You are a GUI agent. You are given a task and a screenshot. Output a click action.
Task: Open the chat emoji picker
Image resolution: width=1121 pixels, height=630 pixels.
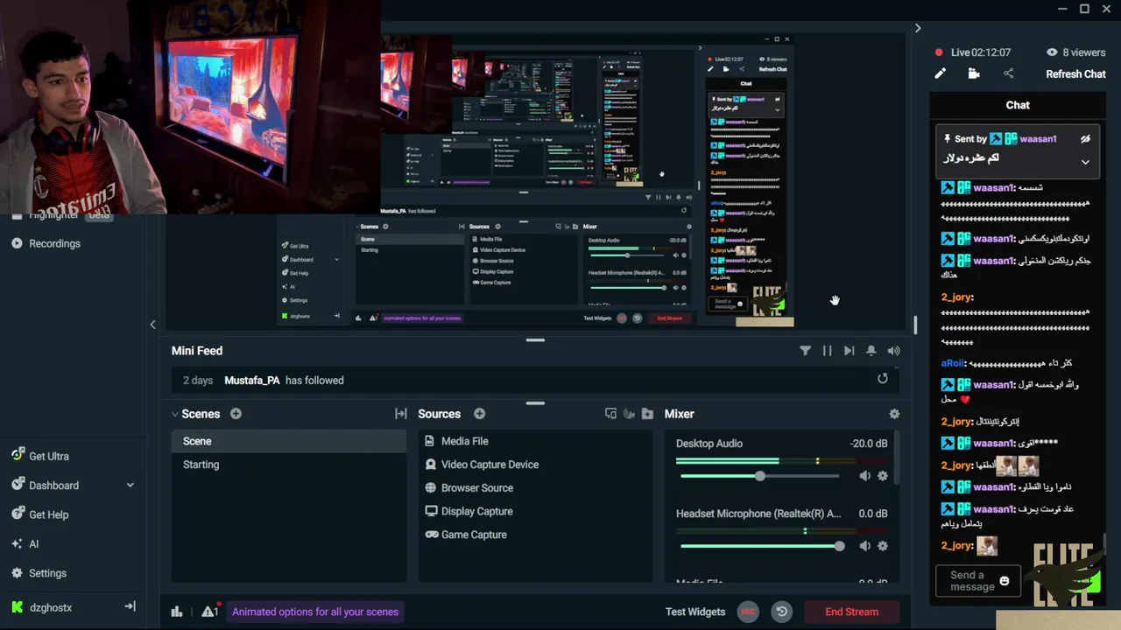1005,581
